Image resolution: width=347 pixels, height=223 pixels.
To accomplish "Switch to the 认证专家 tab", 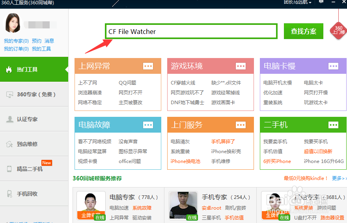I will (x=34, y=119).
